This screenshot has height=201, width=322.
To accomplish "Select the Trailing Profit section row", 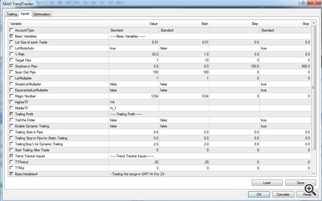I will 160,114.
